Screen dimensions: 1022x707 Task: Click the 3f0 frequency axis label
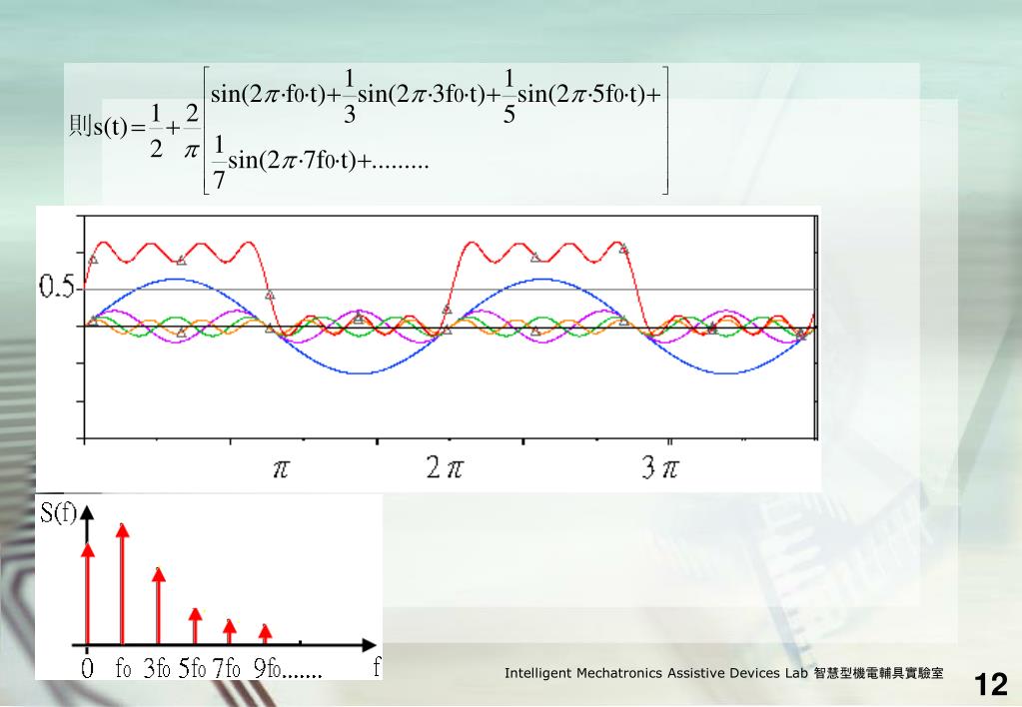pos(157,668)
